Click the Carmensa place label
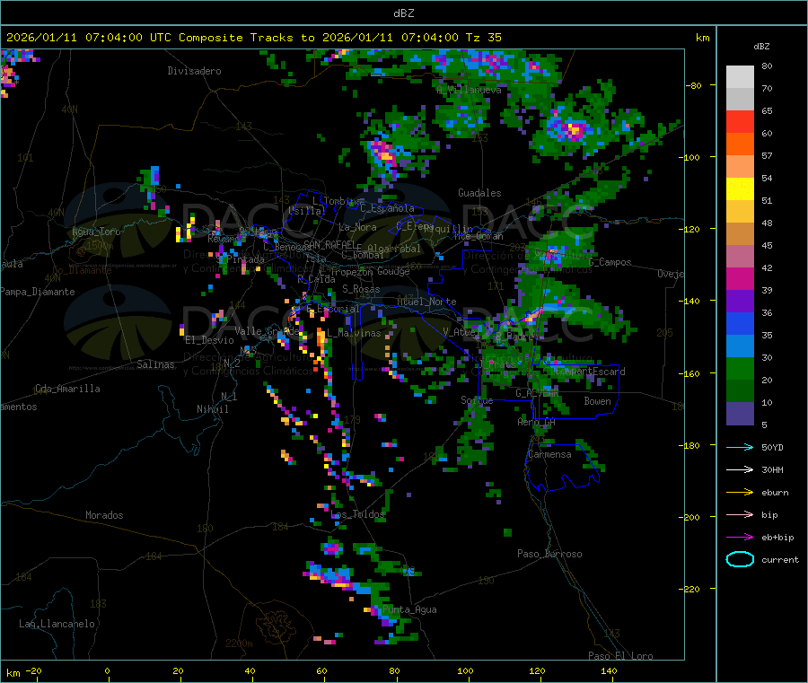Image resolution: width=808 pixels, height=683 pixels. pos(549,454)
